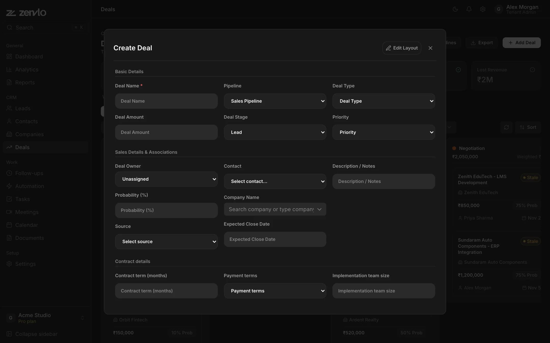Click the Contract term (months) field

(x=166, y=291)
